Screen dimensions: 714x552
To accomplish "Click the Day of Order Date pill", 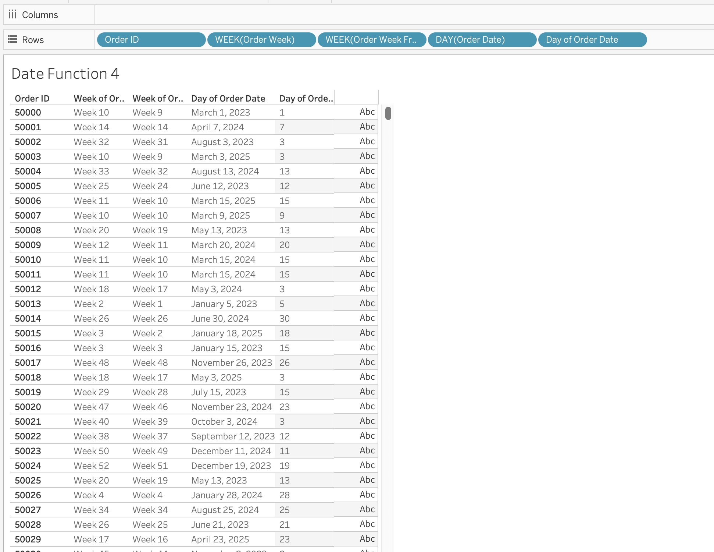I will click(592, 40).
